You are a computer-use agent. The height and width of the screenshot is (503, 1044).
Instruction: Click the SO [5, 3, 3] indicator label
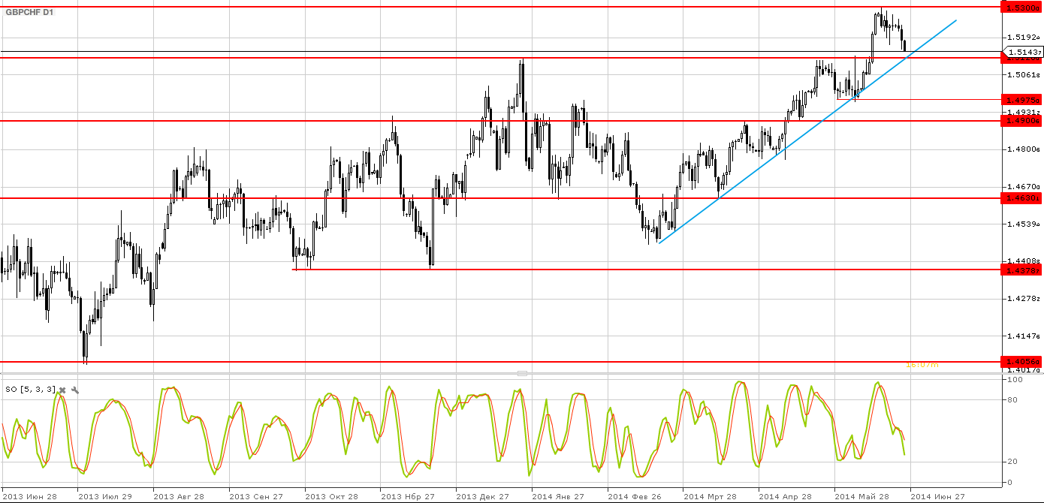[30, 390]
